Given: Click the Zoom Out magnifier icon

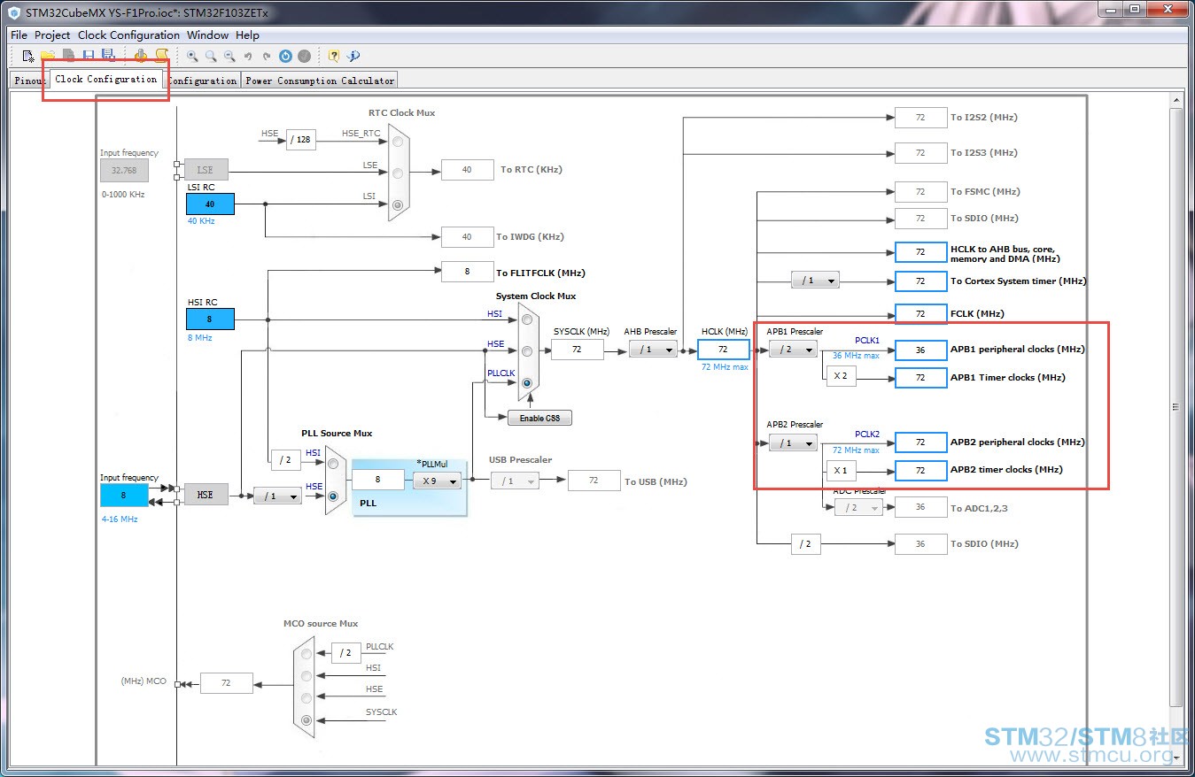Looking at the screenshot, I should click(229, 56).
